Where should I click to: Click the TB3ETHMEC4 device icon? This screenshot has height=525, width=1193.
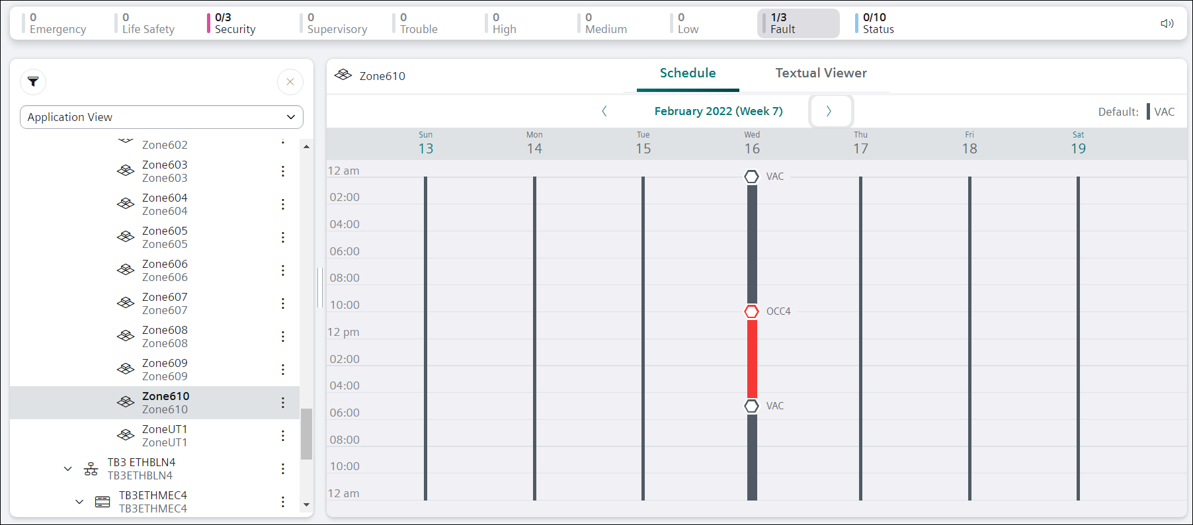point(103,502)
